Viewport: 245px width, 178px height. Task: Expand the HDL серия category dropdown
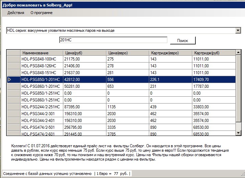[x=238, y=30]
